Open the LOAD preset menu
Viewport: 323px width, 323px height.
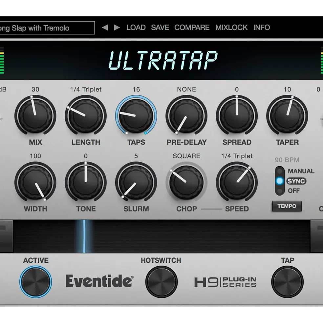(x=136, y=28)
